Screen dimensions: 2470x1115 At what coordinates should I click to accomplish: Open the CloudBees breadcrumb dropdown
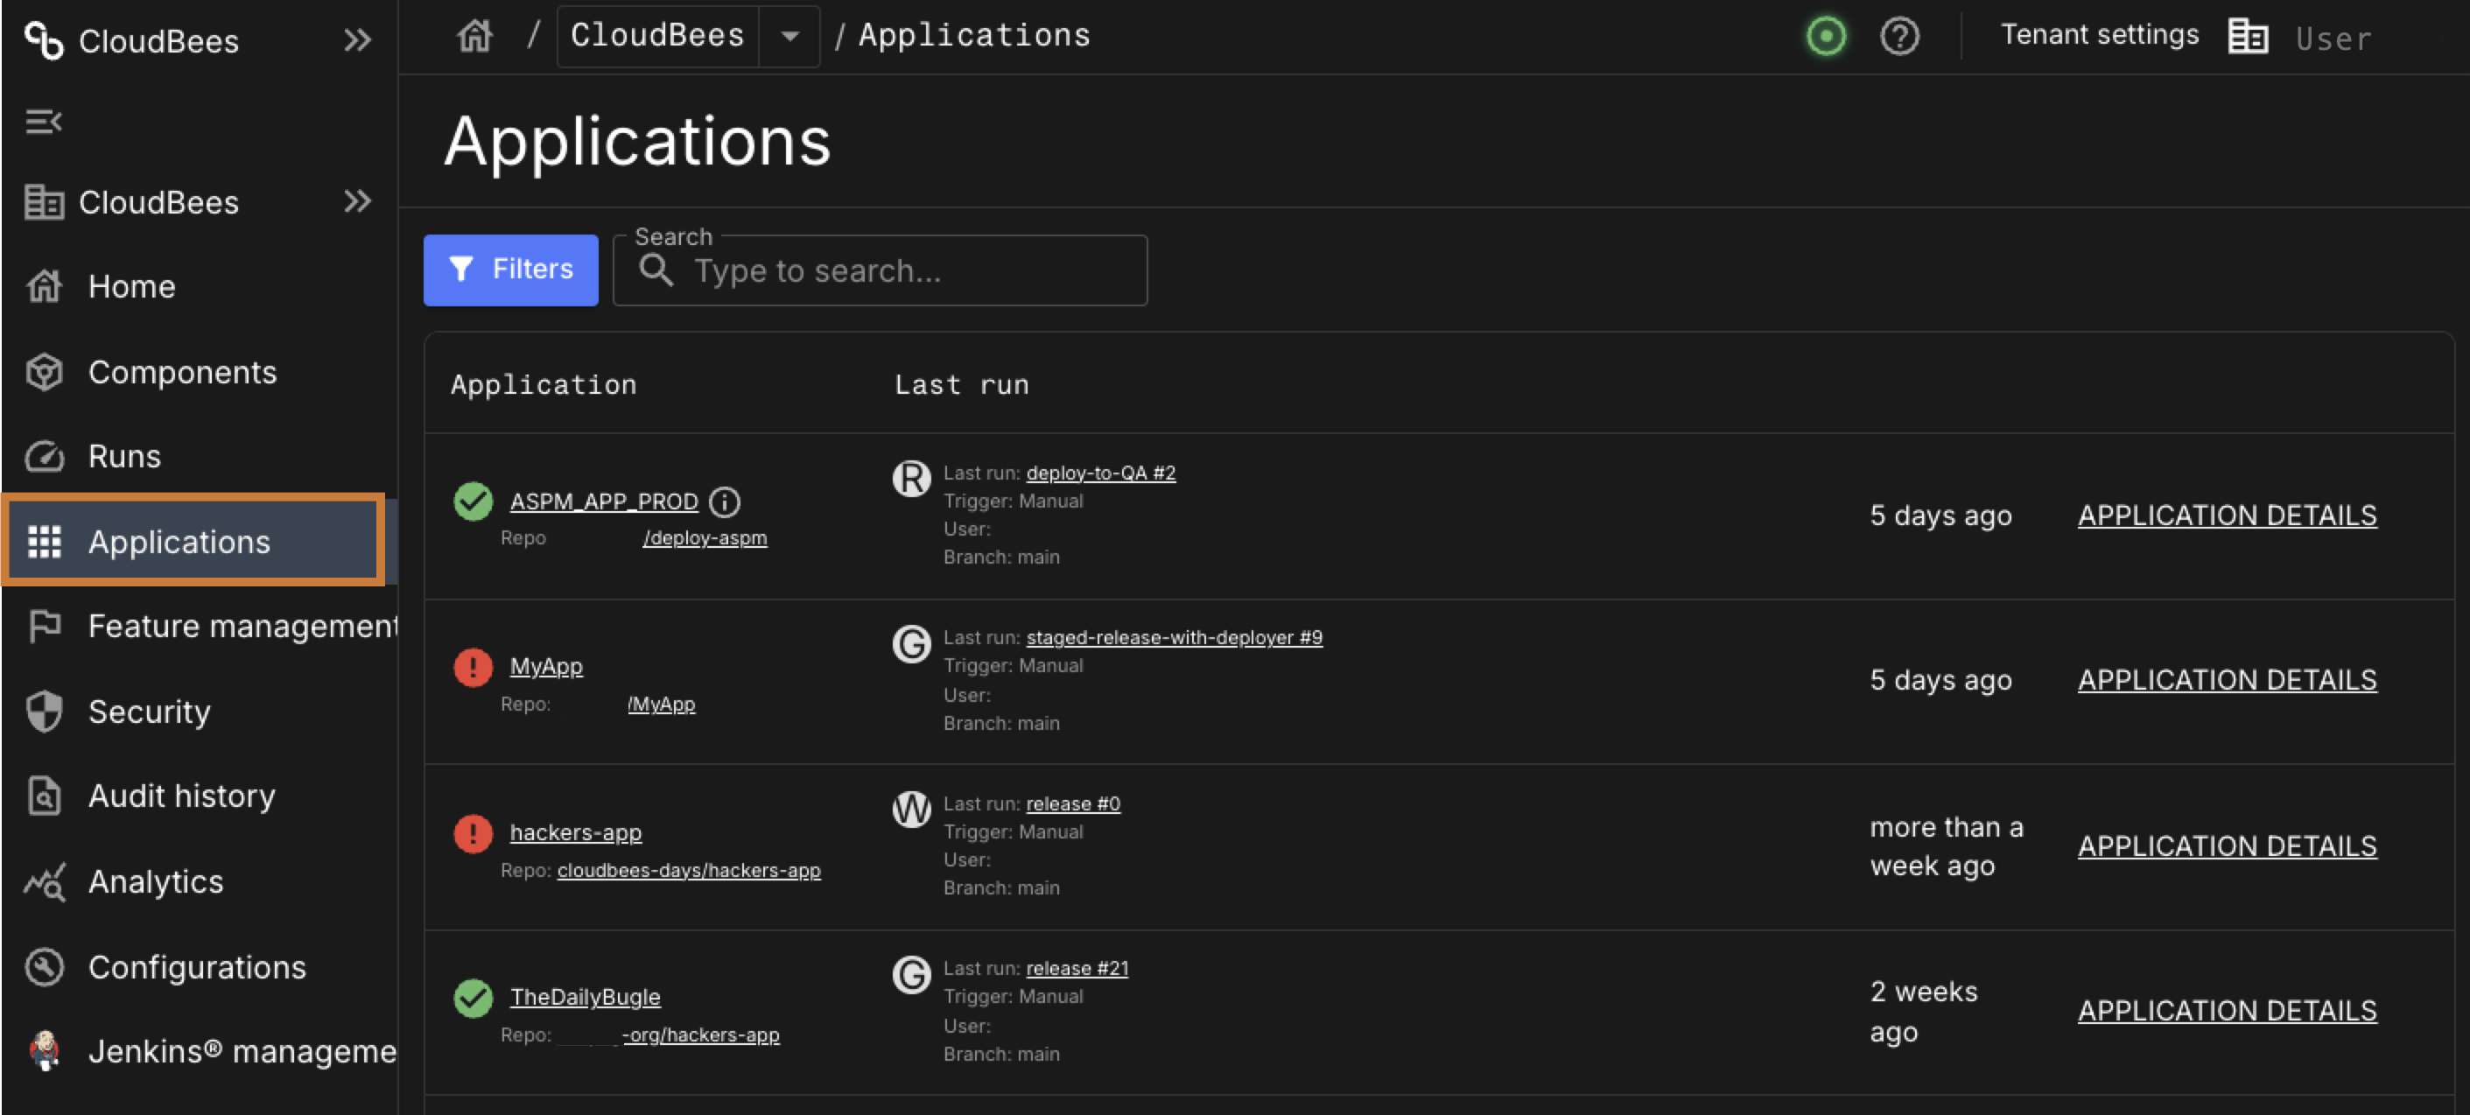(789, 37)
